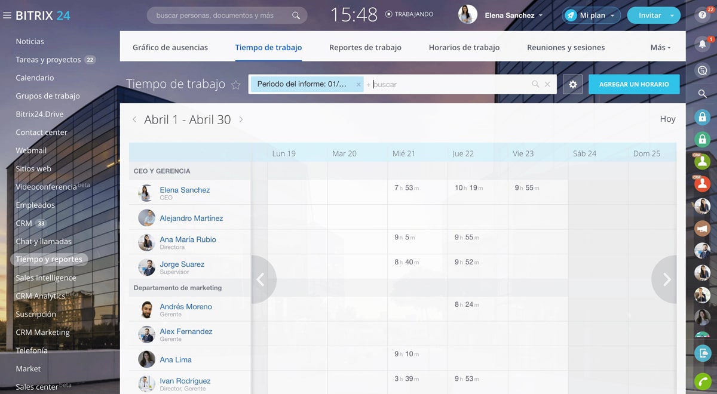This screenshot has width=717, height=394.
Task: Click the Agregar un horario button
Action: 634,85
